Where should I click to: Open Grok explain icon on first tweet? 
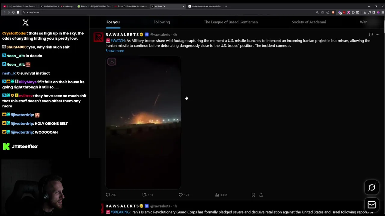[371, 34]
